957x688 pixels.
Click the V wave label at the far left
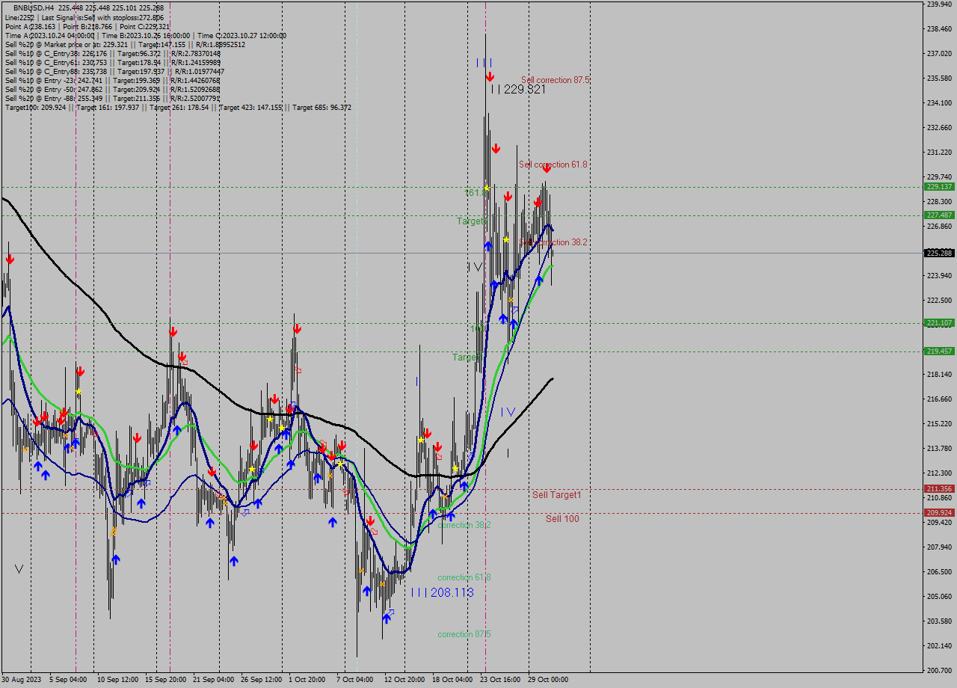click(x=19, y=569)
